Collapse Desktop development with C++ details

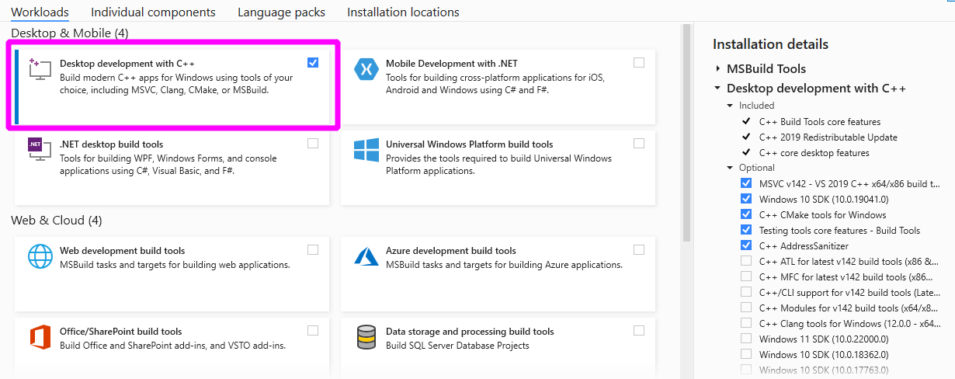[718, 89]
